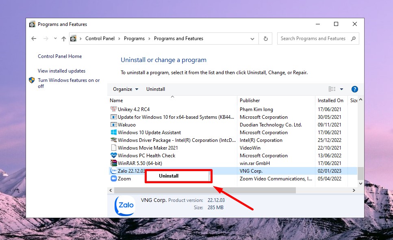
Task: Open the blue Help icon
Action: click(x=355, y=89)
